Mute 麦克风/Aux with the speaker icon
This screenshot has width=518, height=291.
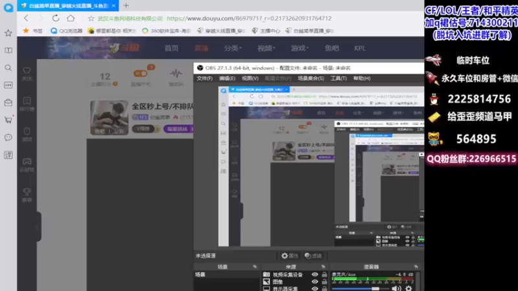point(396,288)
